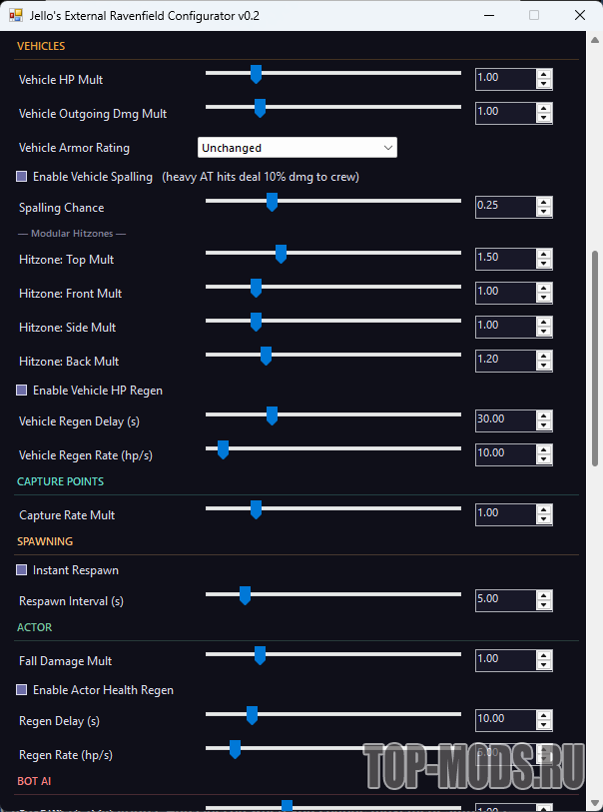The height and width of the screenshot is (812, 603).
Task: Toggle Enable Vehicle HP Regen checkbox
Action: pos(22,391)
